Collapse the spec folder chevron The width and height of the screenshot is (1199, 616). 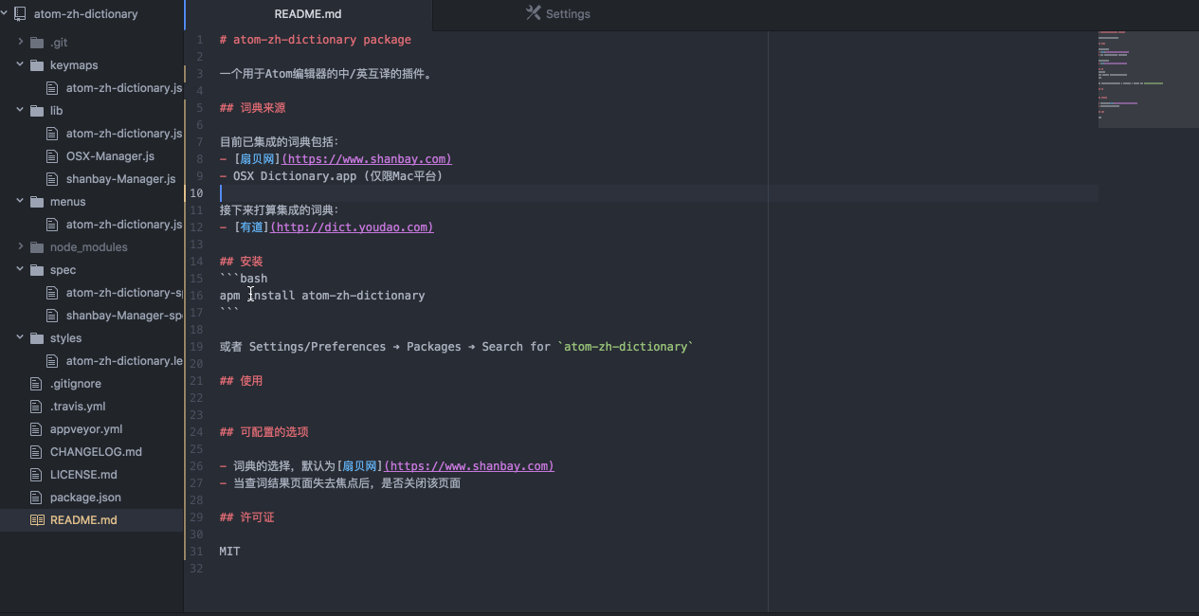[x=21, y=270]
